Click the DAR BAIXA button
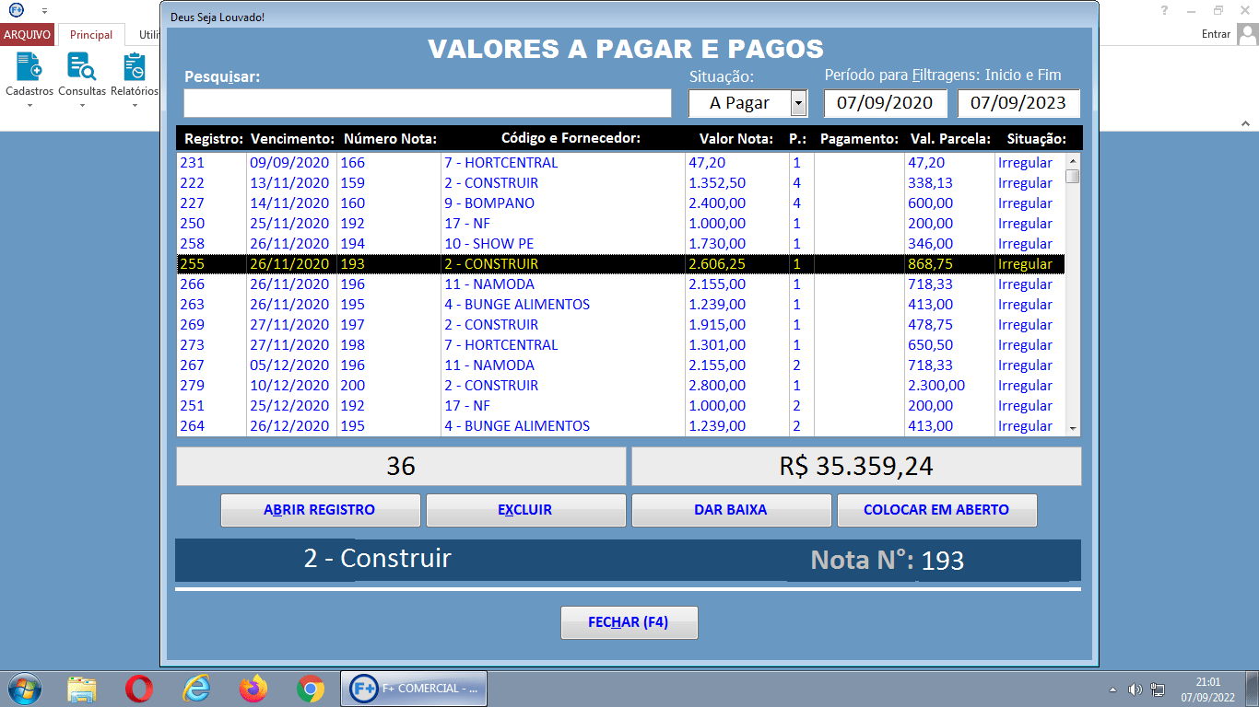 (731, 509)
